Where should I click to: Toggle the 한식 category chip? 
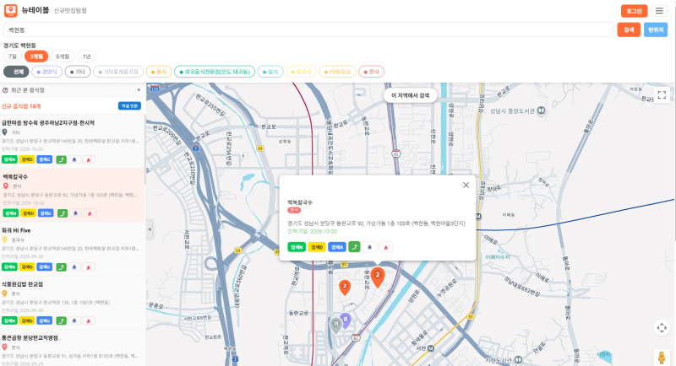click(371, 72)
